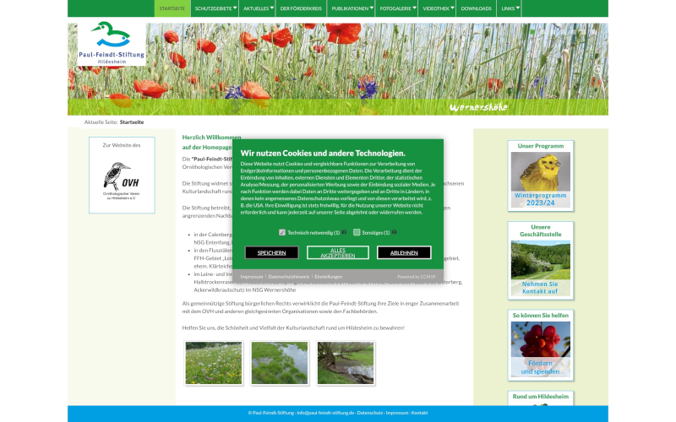Open Datenschutzhinweis link in cookie banner
This screenshot has width=676, height=422.
tap(288, 277)
